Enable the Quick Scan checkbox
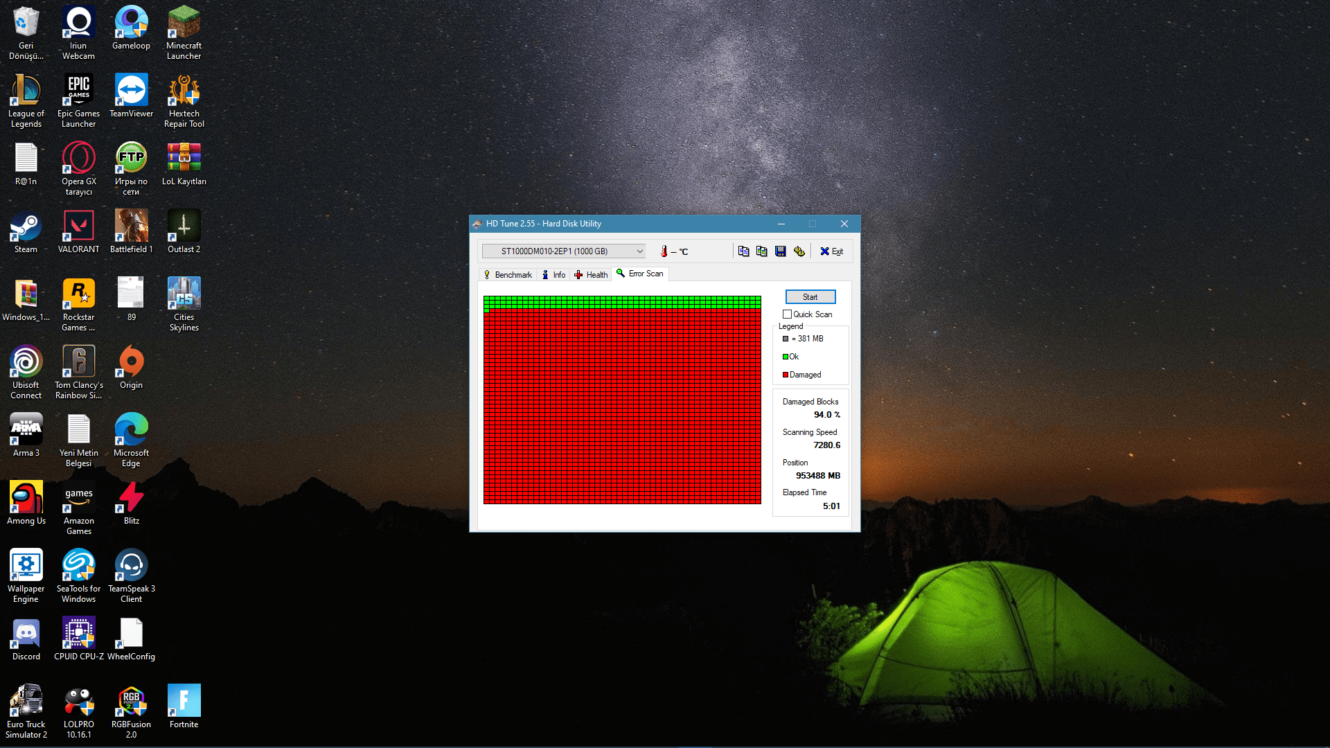 point(787,314)
